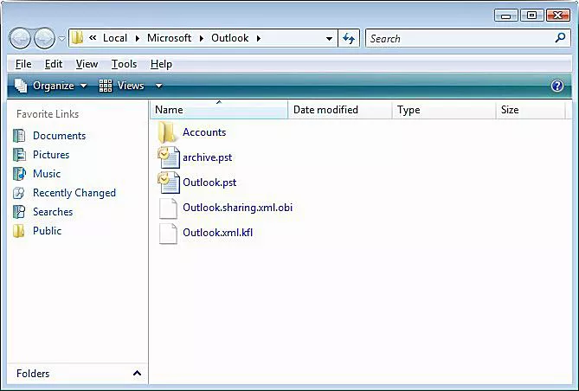Click the Forward navigation arrow
Viewport: 579px width, 391px height.
45,38
